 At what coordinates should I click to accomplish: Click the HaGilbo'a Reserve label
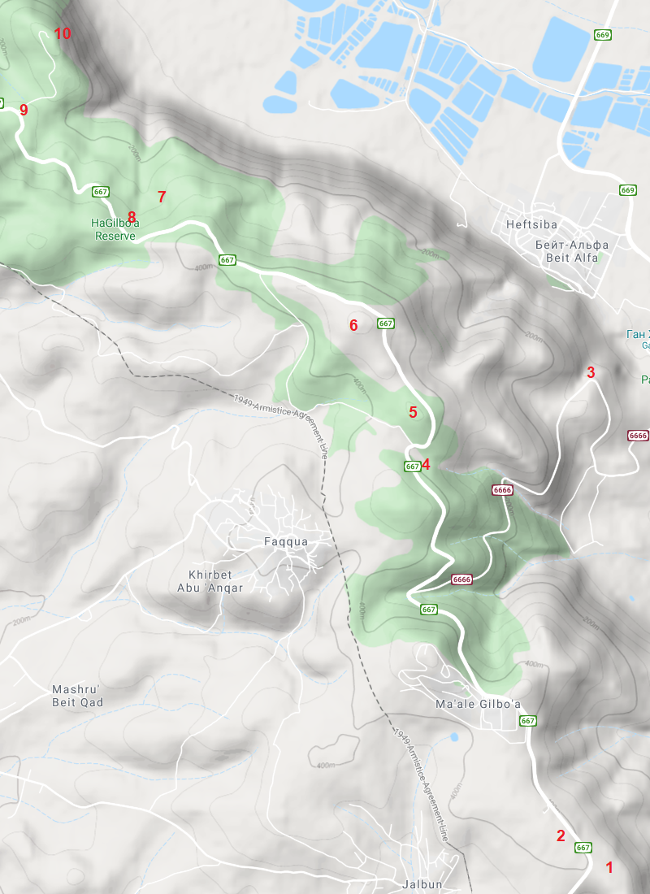(115, 229)
